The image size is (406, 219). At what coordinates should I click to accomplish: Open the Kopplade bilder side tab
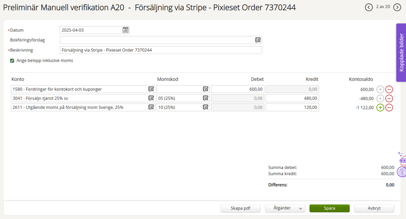[x=401, y=52]
